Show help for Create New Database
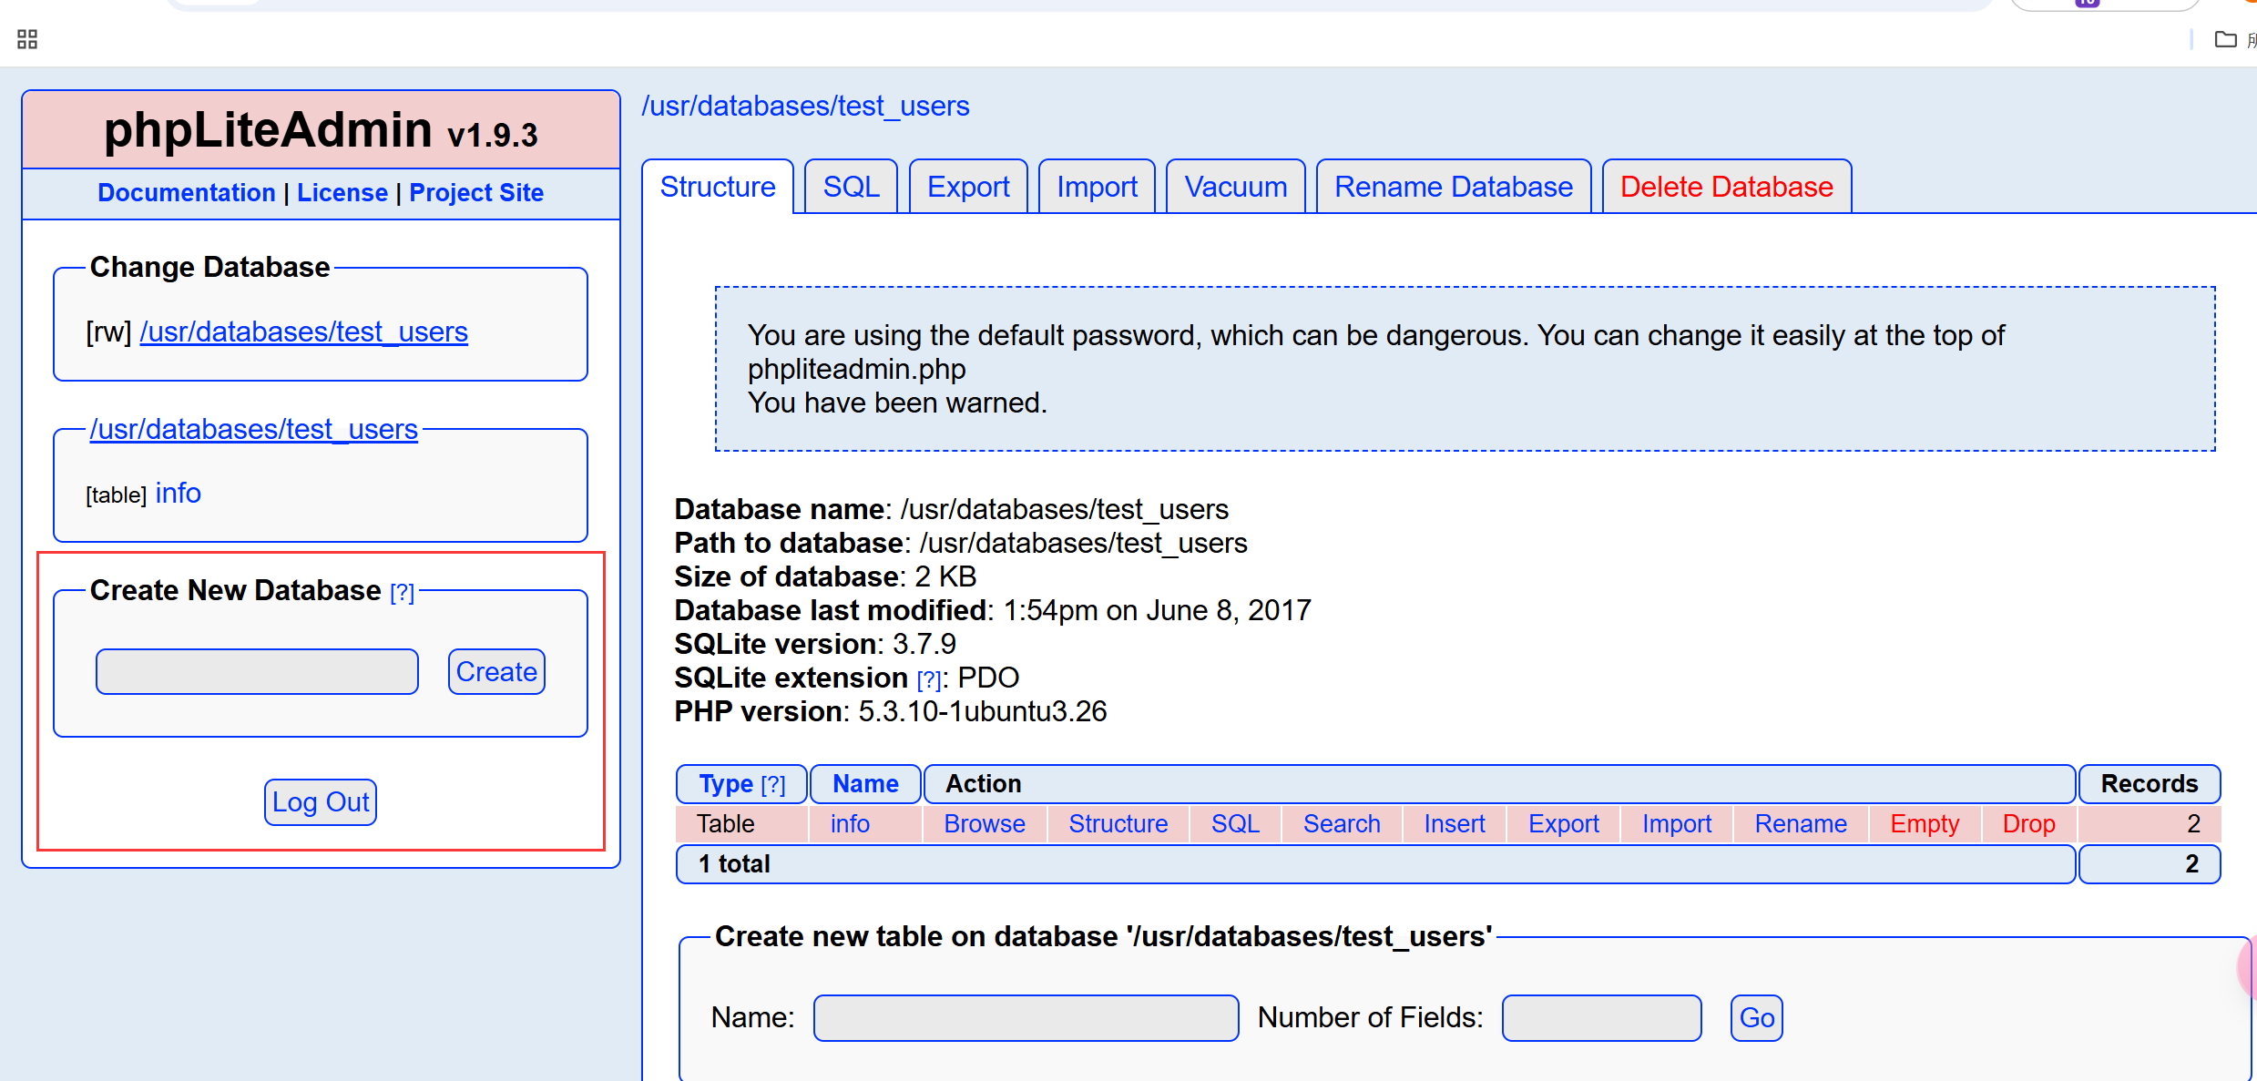Viewport: 2257px width, 1081px height. click(x=402, y=593)
